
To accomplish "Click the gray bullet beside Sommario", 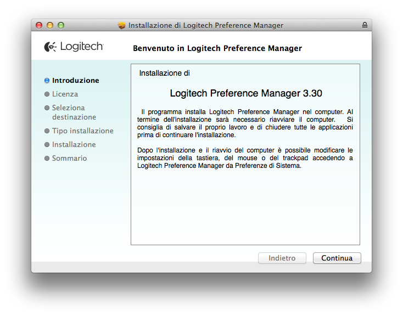I will [x=47, y=158].
